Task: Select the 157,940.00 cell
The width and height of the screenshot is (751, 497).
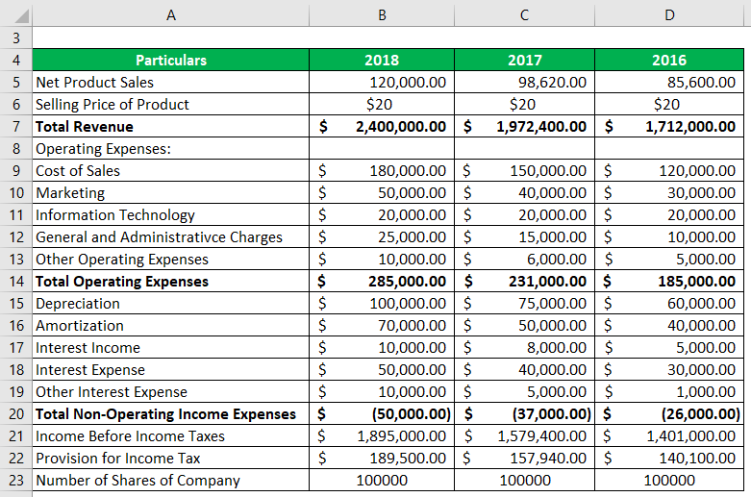Action: click(x=524, y=459)
